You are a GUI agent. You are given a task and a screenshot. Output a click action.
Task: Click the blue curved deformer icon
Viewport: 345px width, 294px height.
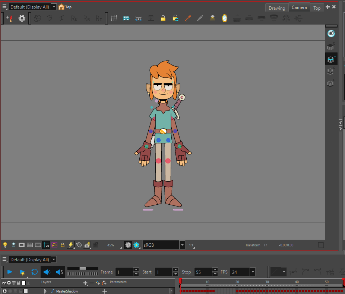[x=138, y=19]
